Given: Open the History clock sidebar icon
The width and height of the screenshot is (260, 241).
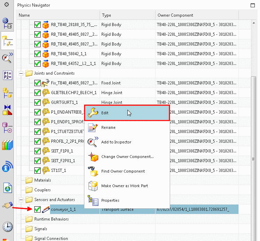Looking at the screenshot, I should click(7, 227).
